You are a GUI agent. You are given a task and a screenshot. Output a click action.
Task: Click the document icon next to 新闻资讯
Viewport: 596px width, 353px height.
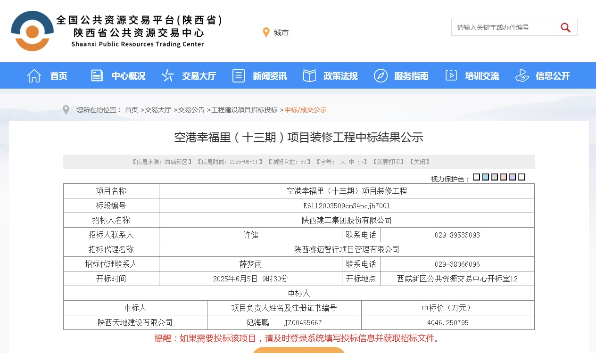[238, 75]
